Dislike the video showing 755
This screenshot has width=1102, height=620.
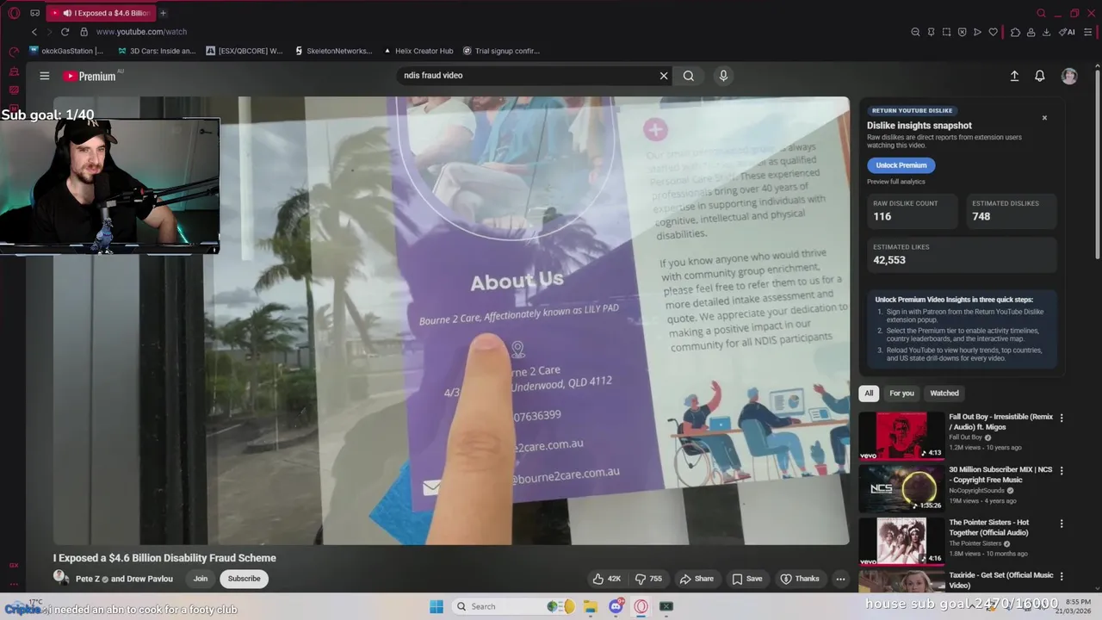(648, 579)
